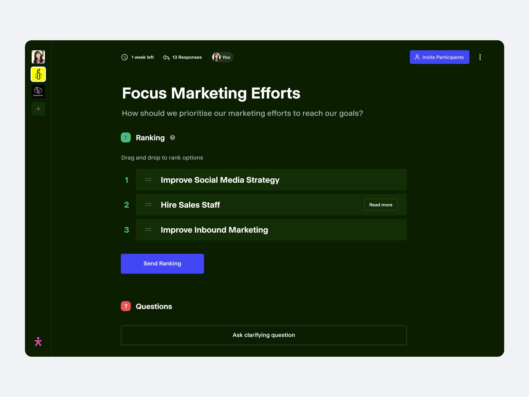This screenshot has width=529, height=397.
Task: Switch to the Dezentrum workspace icon
Action: click(38, 92)
